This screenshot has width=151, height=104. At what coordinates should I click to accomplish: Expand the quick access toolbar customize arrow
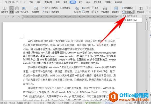tap(25, 2)
